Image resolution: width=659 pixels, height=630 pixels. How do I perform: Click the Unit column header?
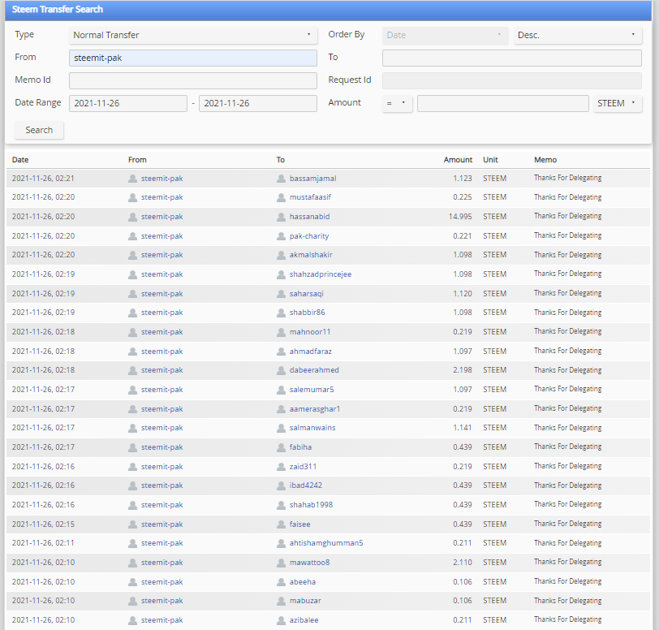point(490,160)
